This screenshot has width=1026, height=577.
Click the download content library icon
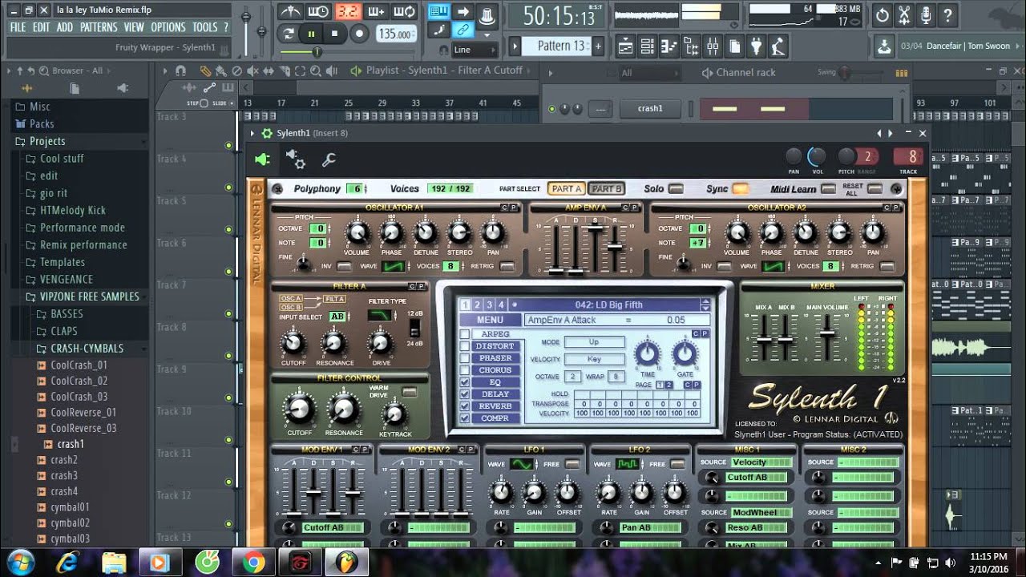[x=884, y=46]
